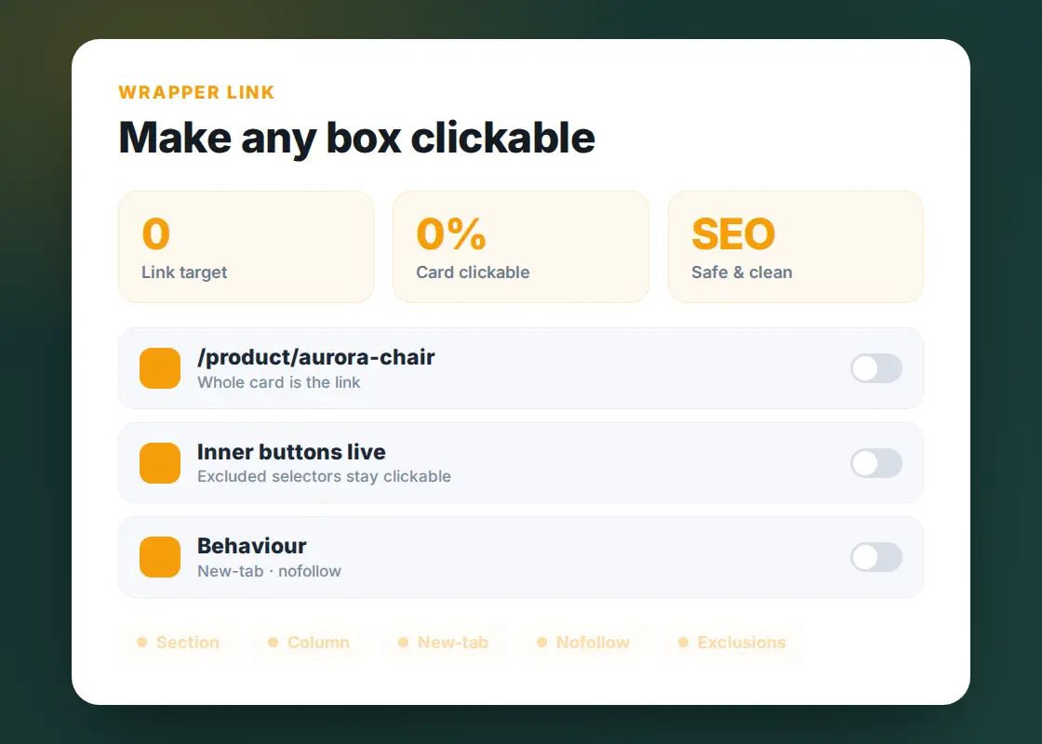Open the Link target stat card
1042x744 pixels.
246,246
